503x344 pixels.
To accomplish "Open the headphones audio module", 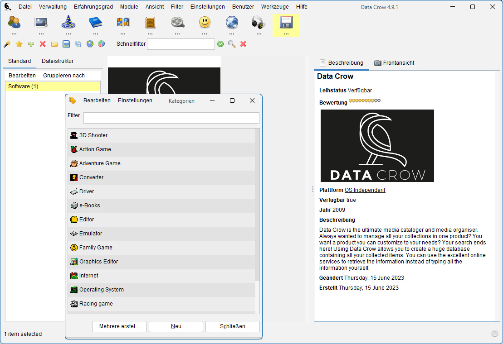I will click(x=258, y=22).
